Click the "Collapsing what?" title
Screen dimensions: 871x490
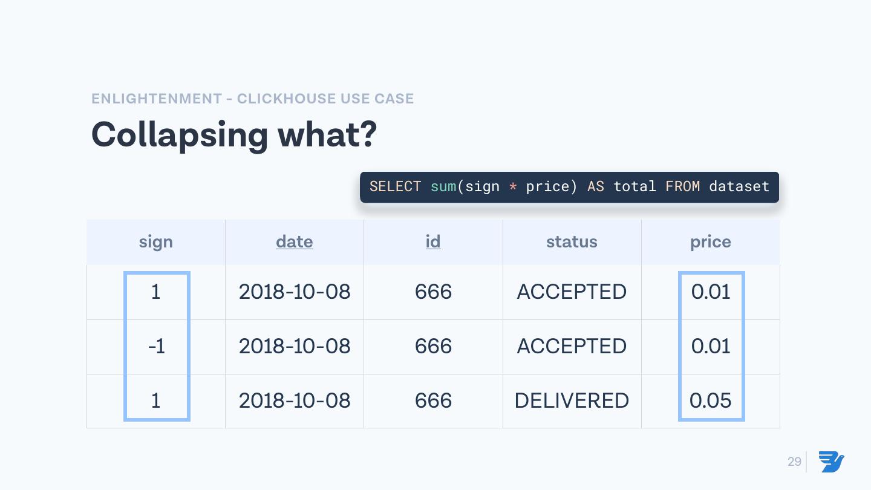(x=234, y=134)
